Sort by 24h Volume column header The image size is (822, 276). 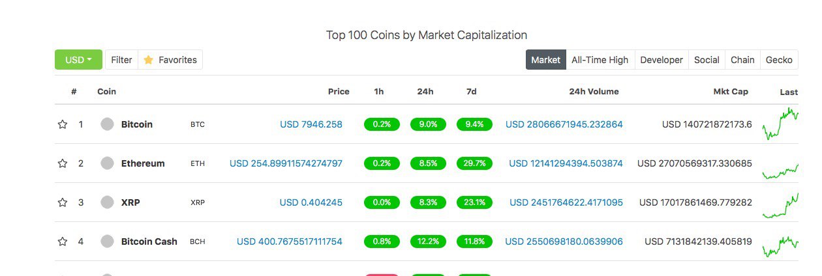[594, 92]
